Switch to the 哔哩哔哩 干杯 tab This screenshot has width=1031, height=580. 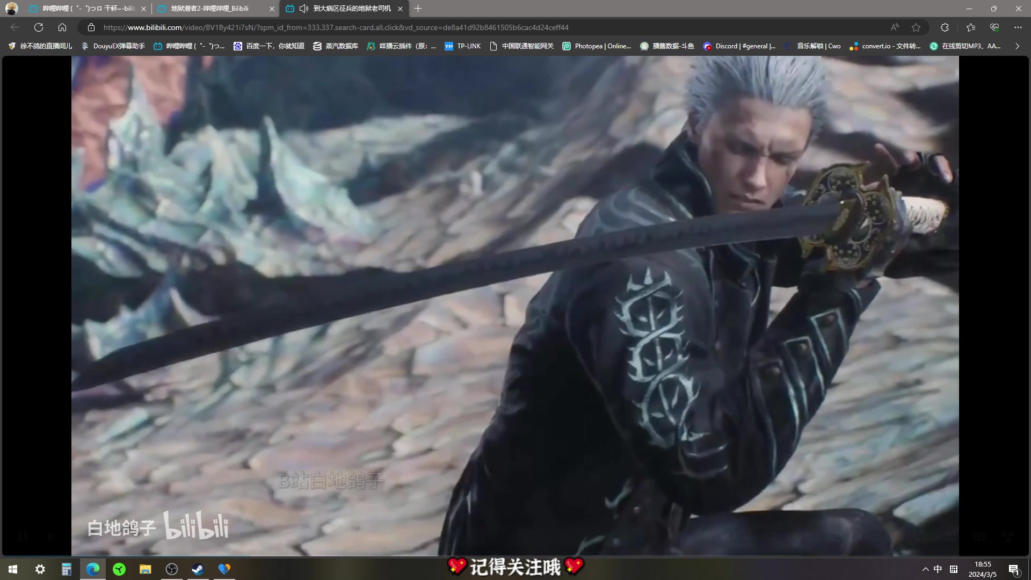coord(87,9)
